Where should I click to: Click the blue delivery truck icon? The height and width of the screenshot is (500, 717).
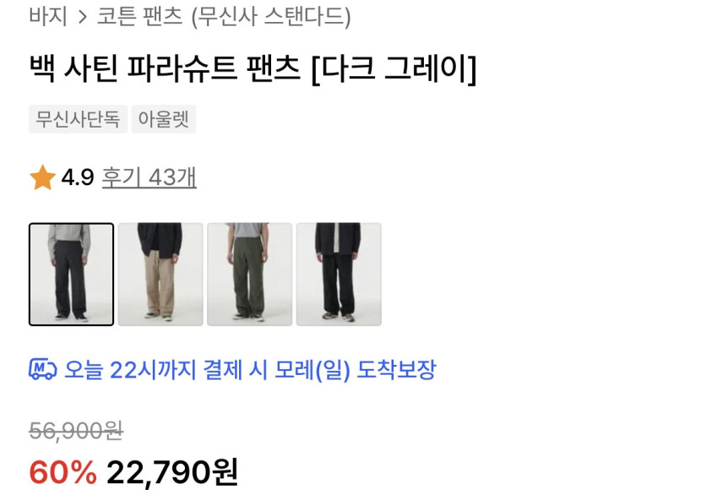pyautogui.click(x=42, y=369)
